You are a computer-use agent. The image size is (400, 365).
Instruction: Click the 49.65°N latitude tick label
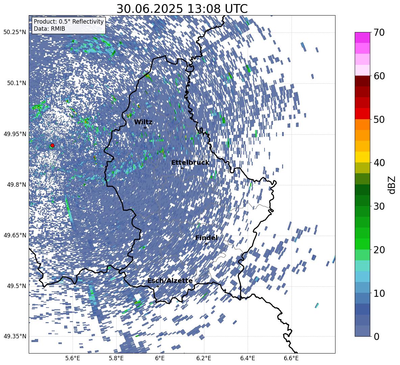pyautogui.click(x=15, y=235)
